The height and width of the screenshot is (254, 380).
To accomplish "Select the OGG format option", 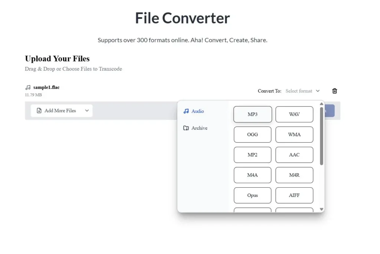I will click(252, 135).
